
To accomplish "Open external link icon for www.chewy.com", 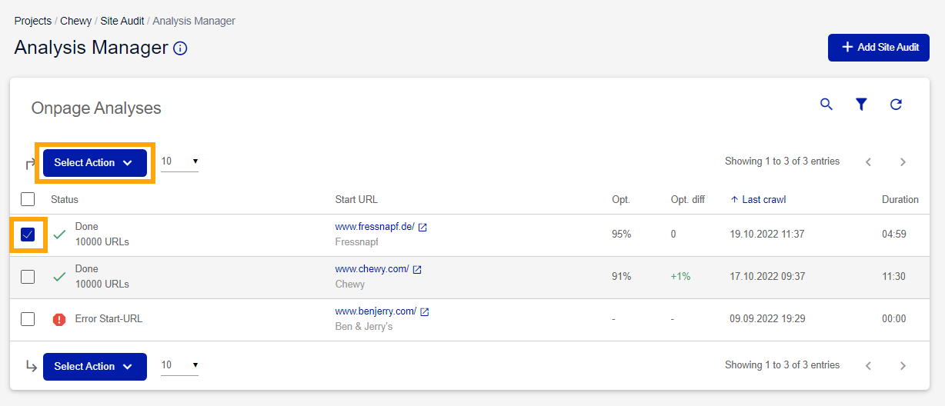I will 417,269.
